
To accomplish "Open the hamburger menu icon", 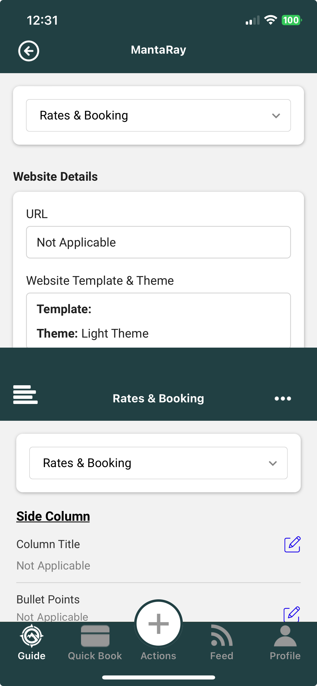I will click(x=25, y=394).
